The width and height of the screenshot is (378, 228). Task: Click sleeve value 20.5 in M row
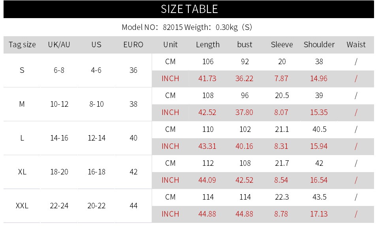282,95
